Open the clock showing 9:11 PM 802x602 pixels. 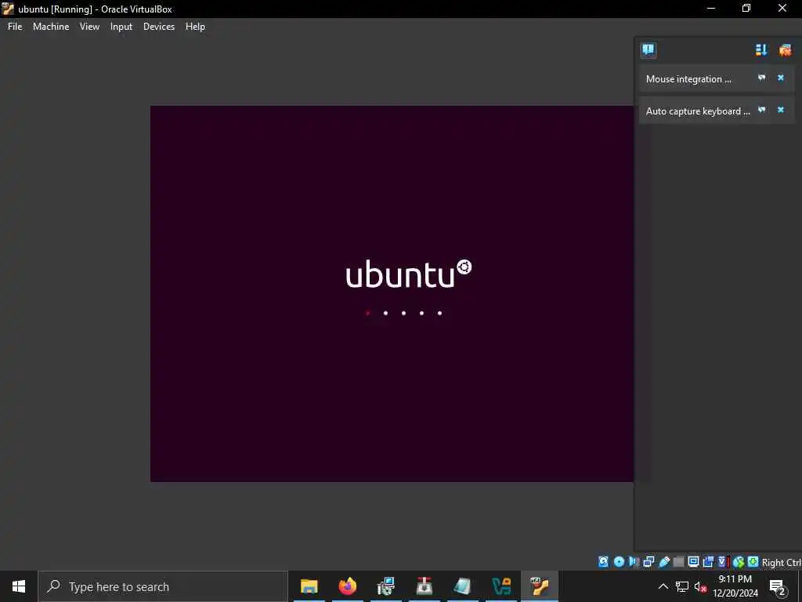point(735,586)
